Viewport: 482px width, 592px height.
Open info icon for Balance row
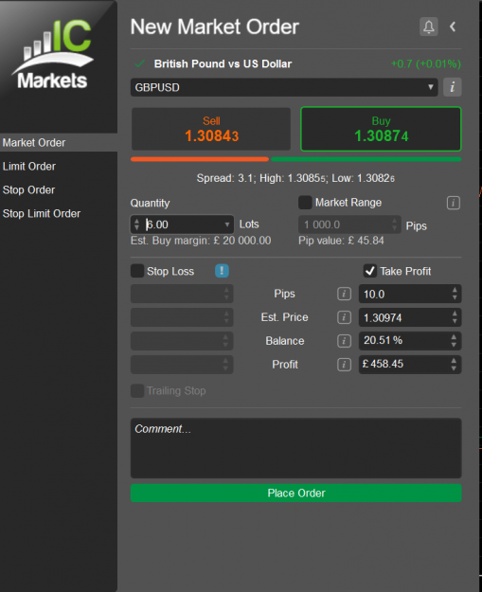344,341
